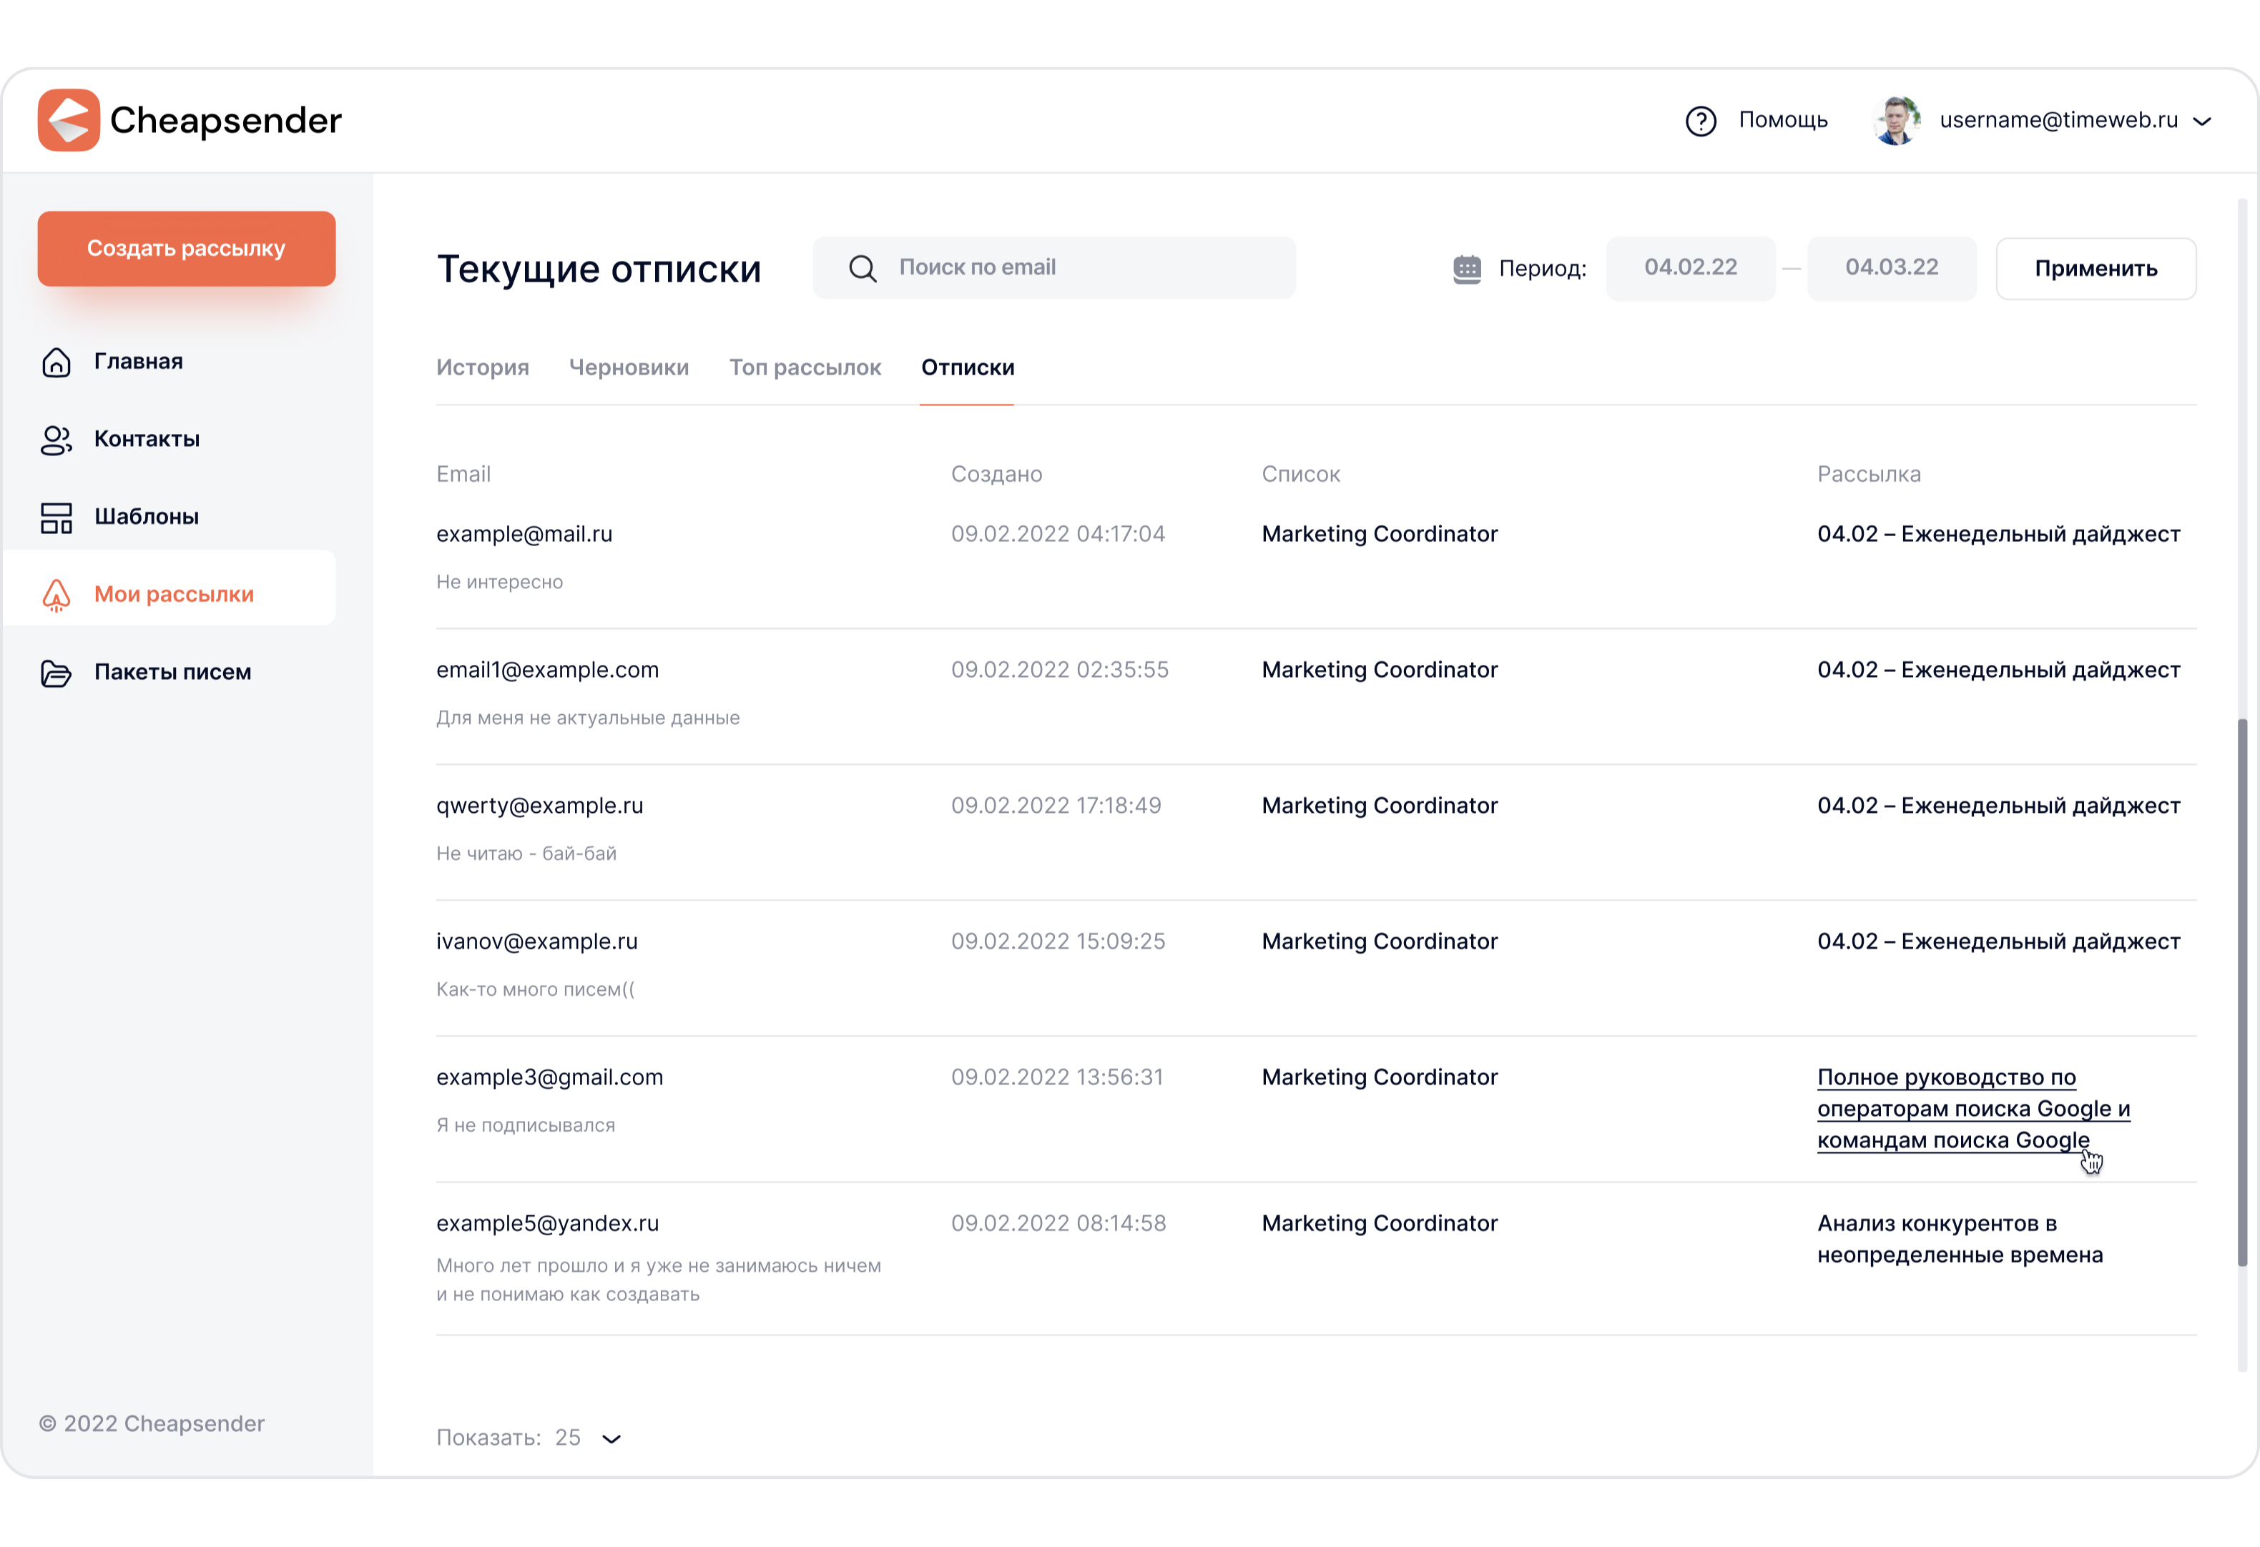The height and width of the screenshot is (1547, 2260).
Task: Open the Полное руководство по операторам Google link
Action: 1973,1109
